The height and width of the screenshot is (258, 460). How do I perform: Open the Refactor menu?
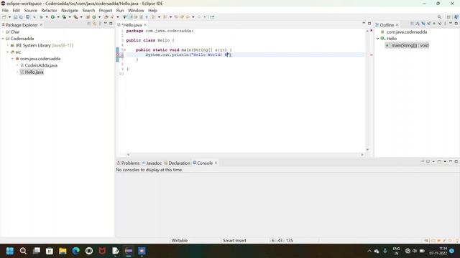click(49, 10)
